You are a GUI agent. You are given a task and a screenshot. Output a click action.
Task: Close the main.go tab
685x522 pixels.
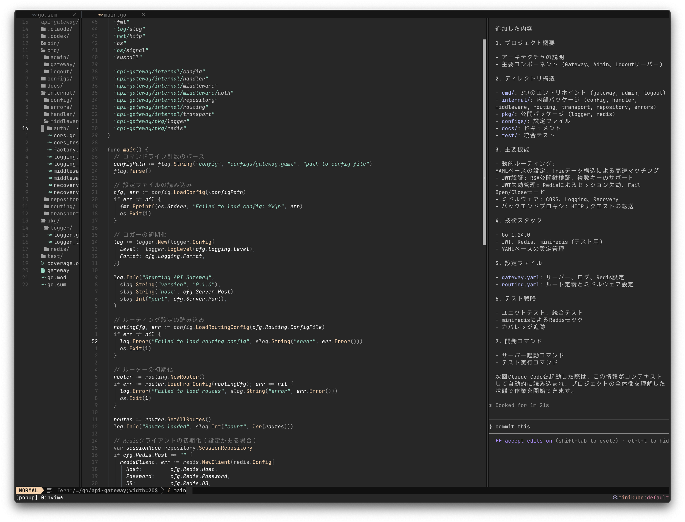click(x=144, y=15)
